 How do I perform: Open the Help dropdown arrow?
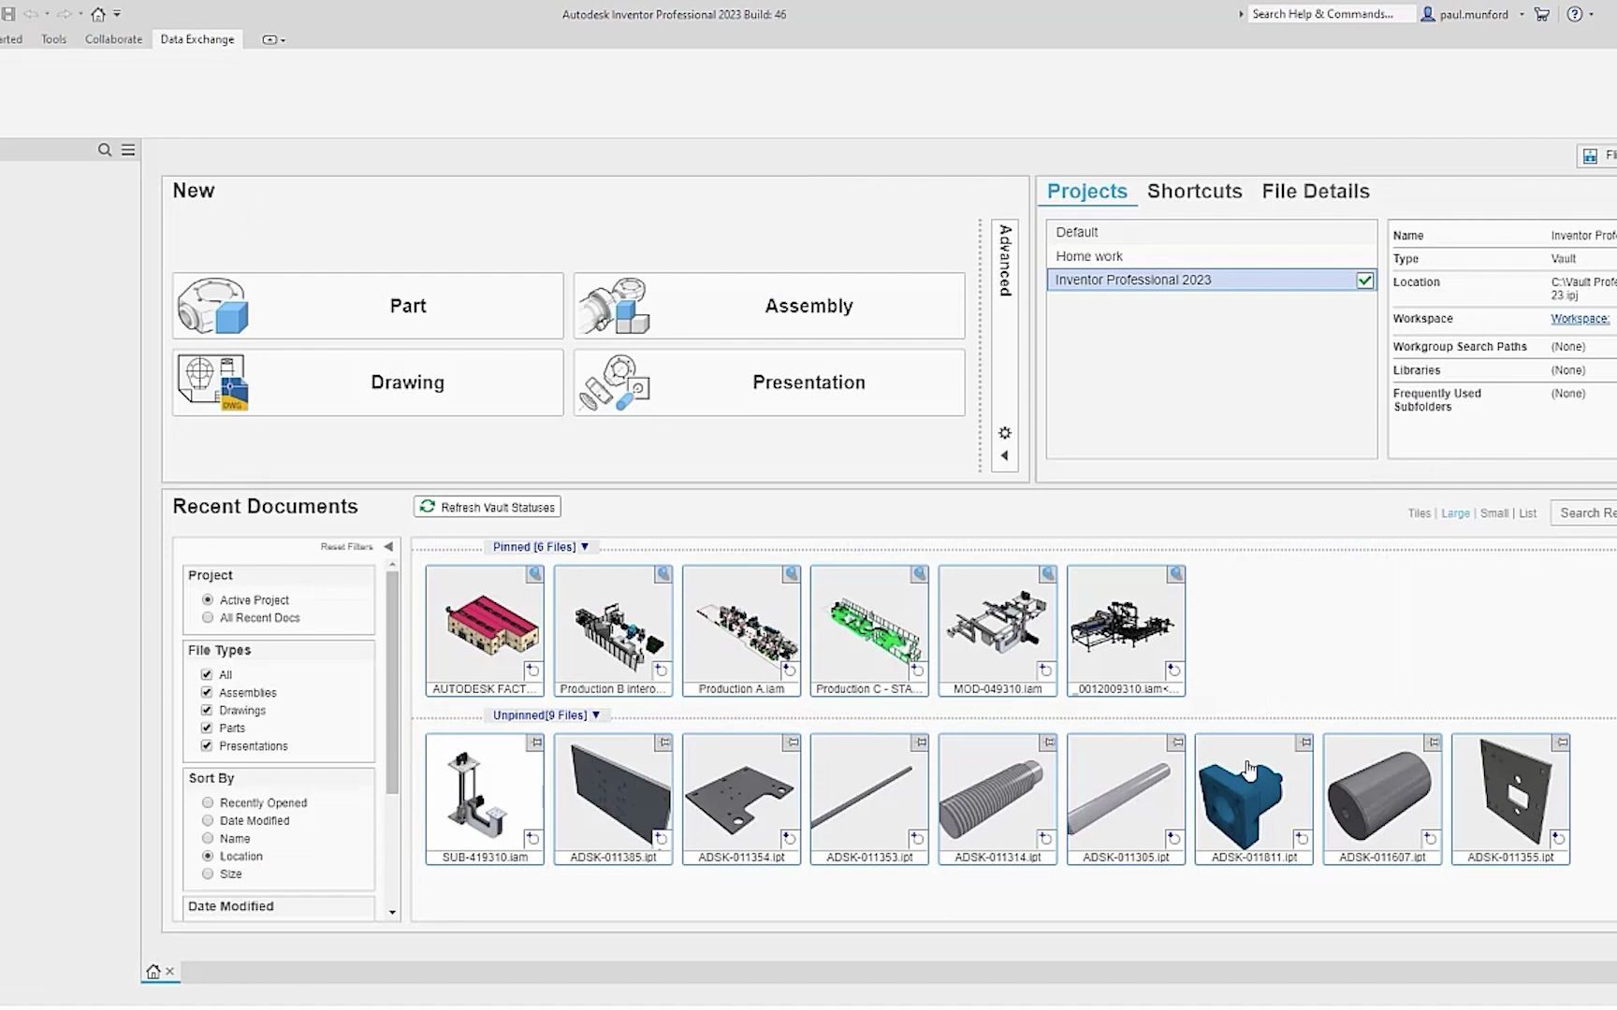1591,14
